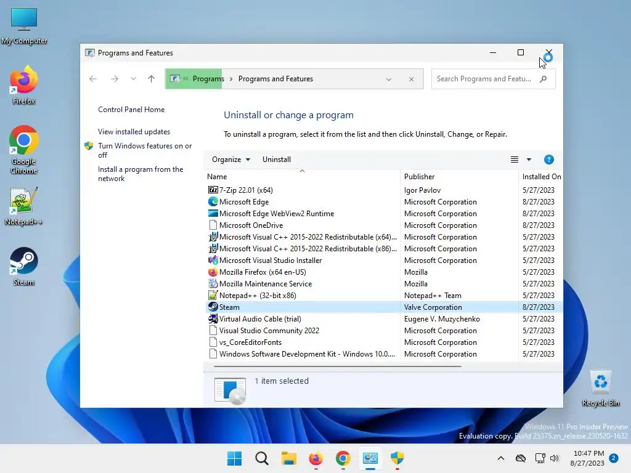Click the Microsoft Edge icon in program list
631x473 pixels.
213,201
